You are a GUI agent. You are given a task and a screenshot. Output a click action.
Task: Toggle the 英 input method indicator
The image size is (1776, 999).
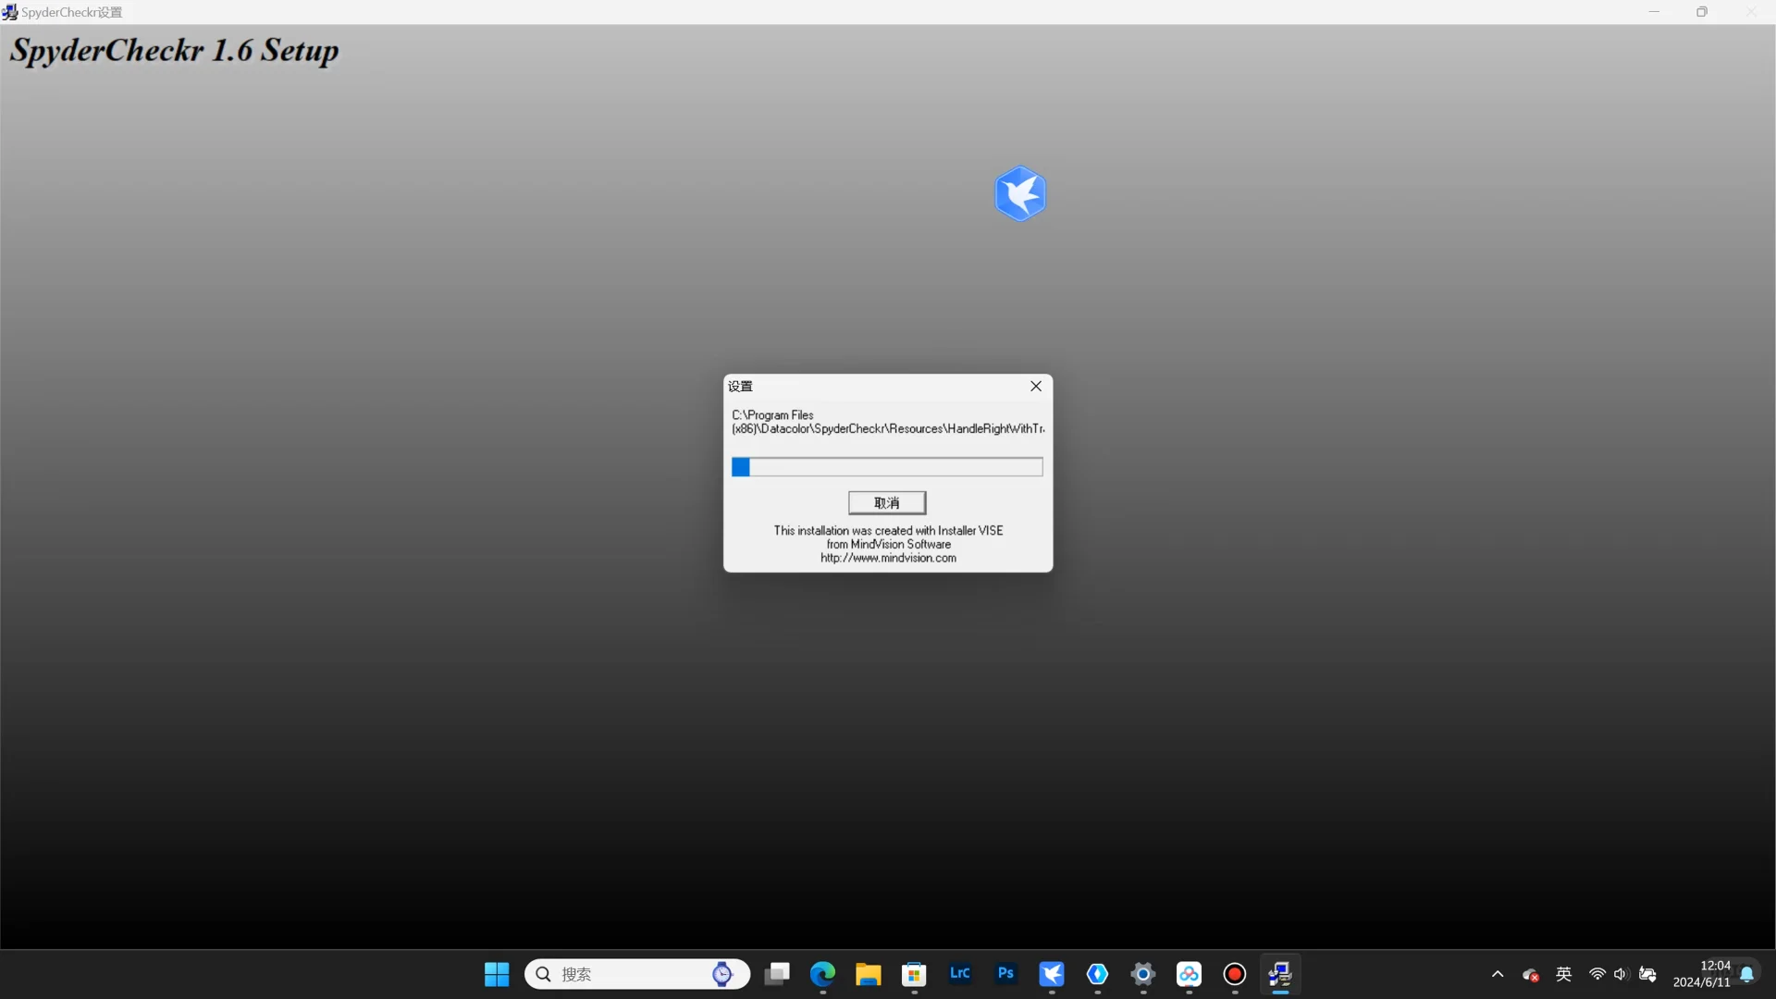pyautogui.click(x=1564, y=974)
